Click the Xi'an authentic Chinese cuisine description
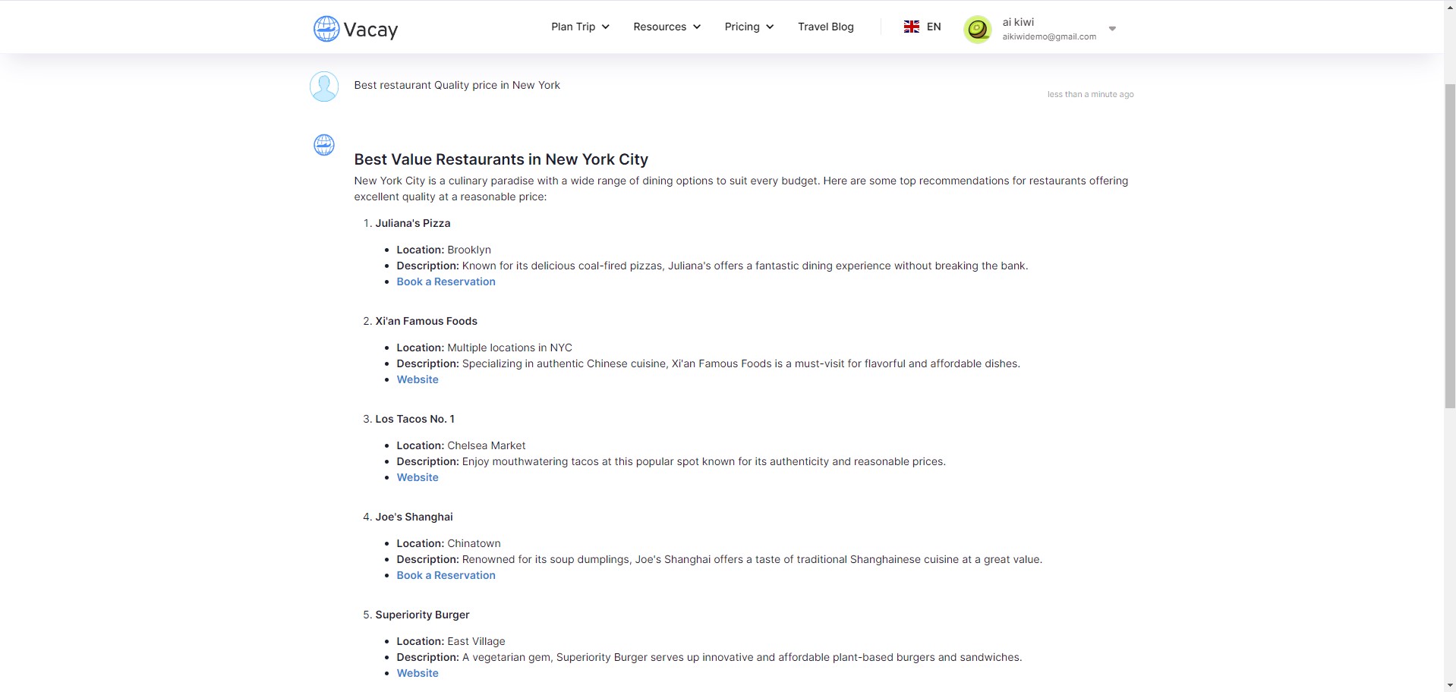Screen dimensions: 1456x692 click(x=708, y=363)
